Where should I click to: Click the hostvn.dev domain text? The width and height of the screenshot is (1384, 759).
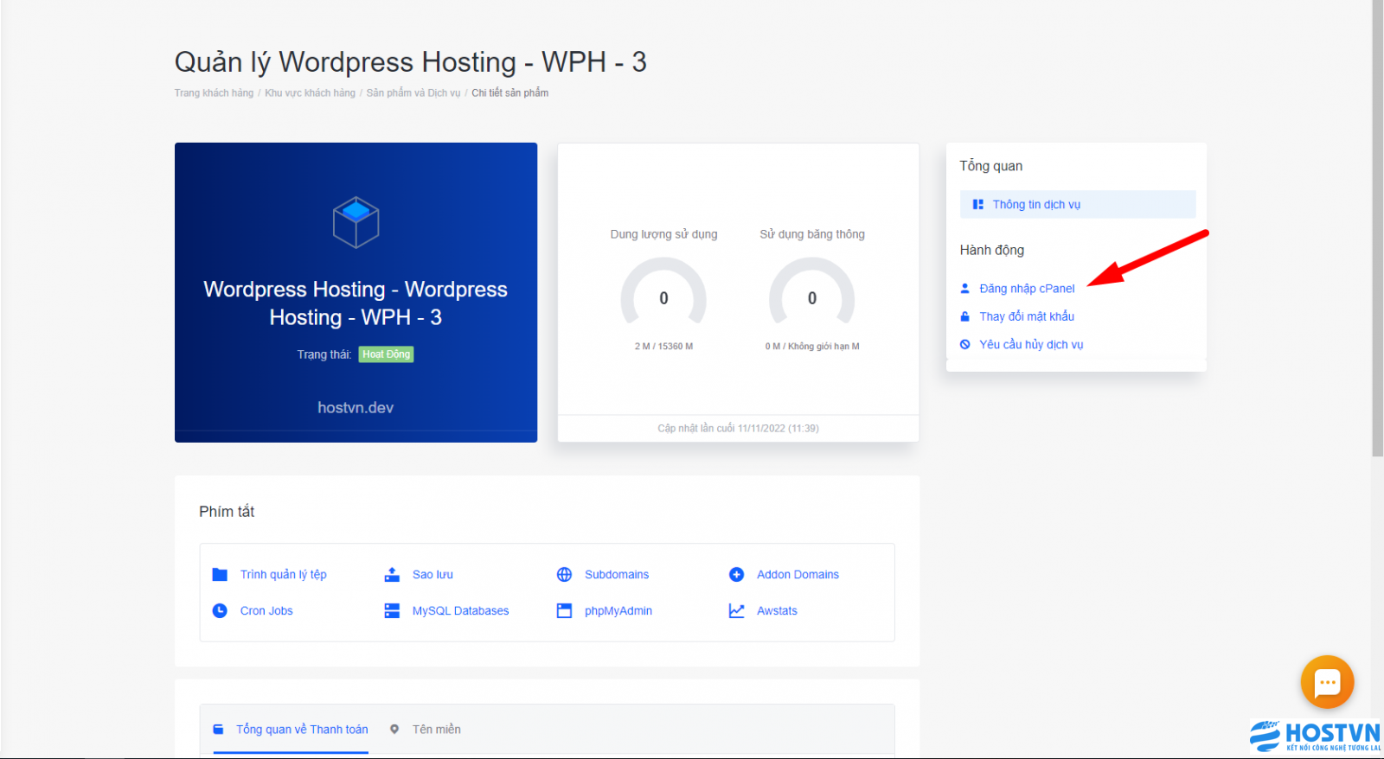pyautogui.click(x=356, y=407)
